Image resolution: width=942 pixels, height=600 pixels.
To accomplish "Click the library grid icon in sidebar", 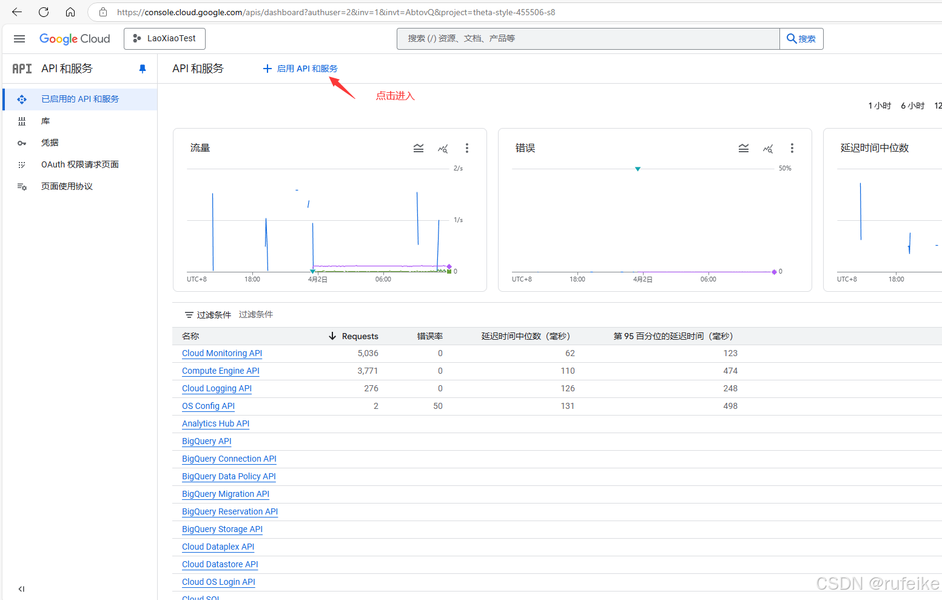I will (22, 121).
